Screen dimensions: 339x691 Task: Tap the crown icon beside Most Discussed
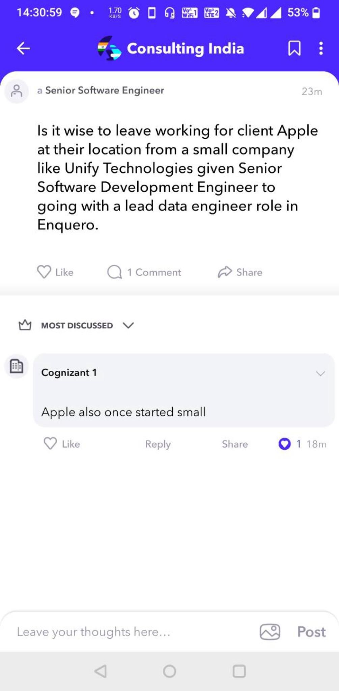25,325
